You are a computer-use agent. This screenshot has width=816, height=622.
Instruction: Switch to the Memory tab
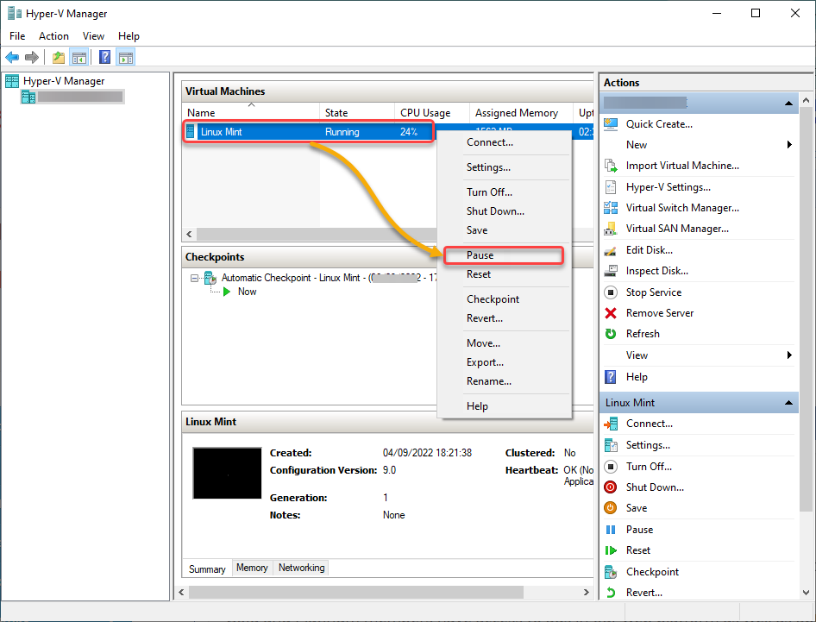pyautogui.click(x=252, y=568)
